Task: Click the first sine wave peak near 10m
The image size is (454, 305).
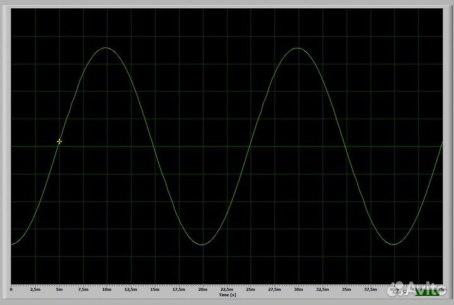Action: pyautogui.click(x=107, y=48)
